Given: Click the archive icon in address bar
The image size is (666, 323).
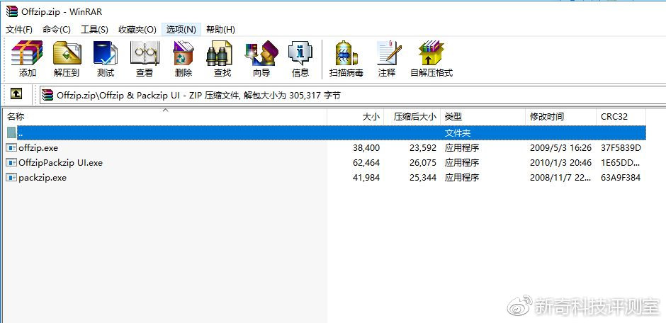Looking at the screenshot, I should click(x=47, y=95).
